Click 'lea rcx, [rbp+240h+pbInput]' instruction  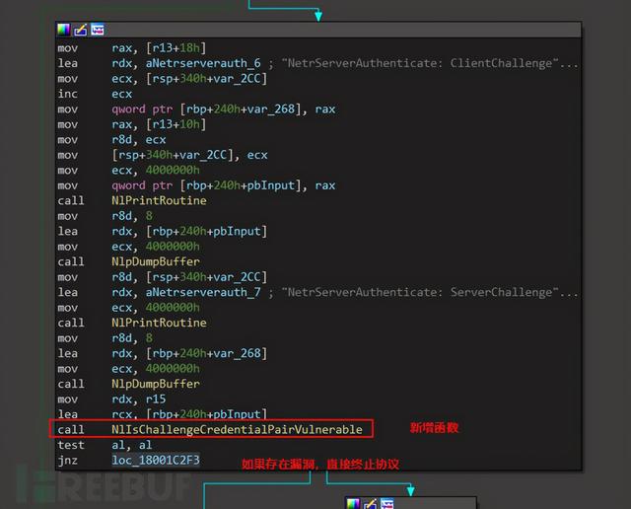[162, 414]
